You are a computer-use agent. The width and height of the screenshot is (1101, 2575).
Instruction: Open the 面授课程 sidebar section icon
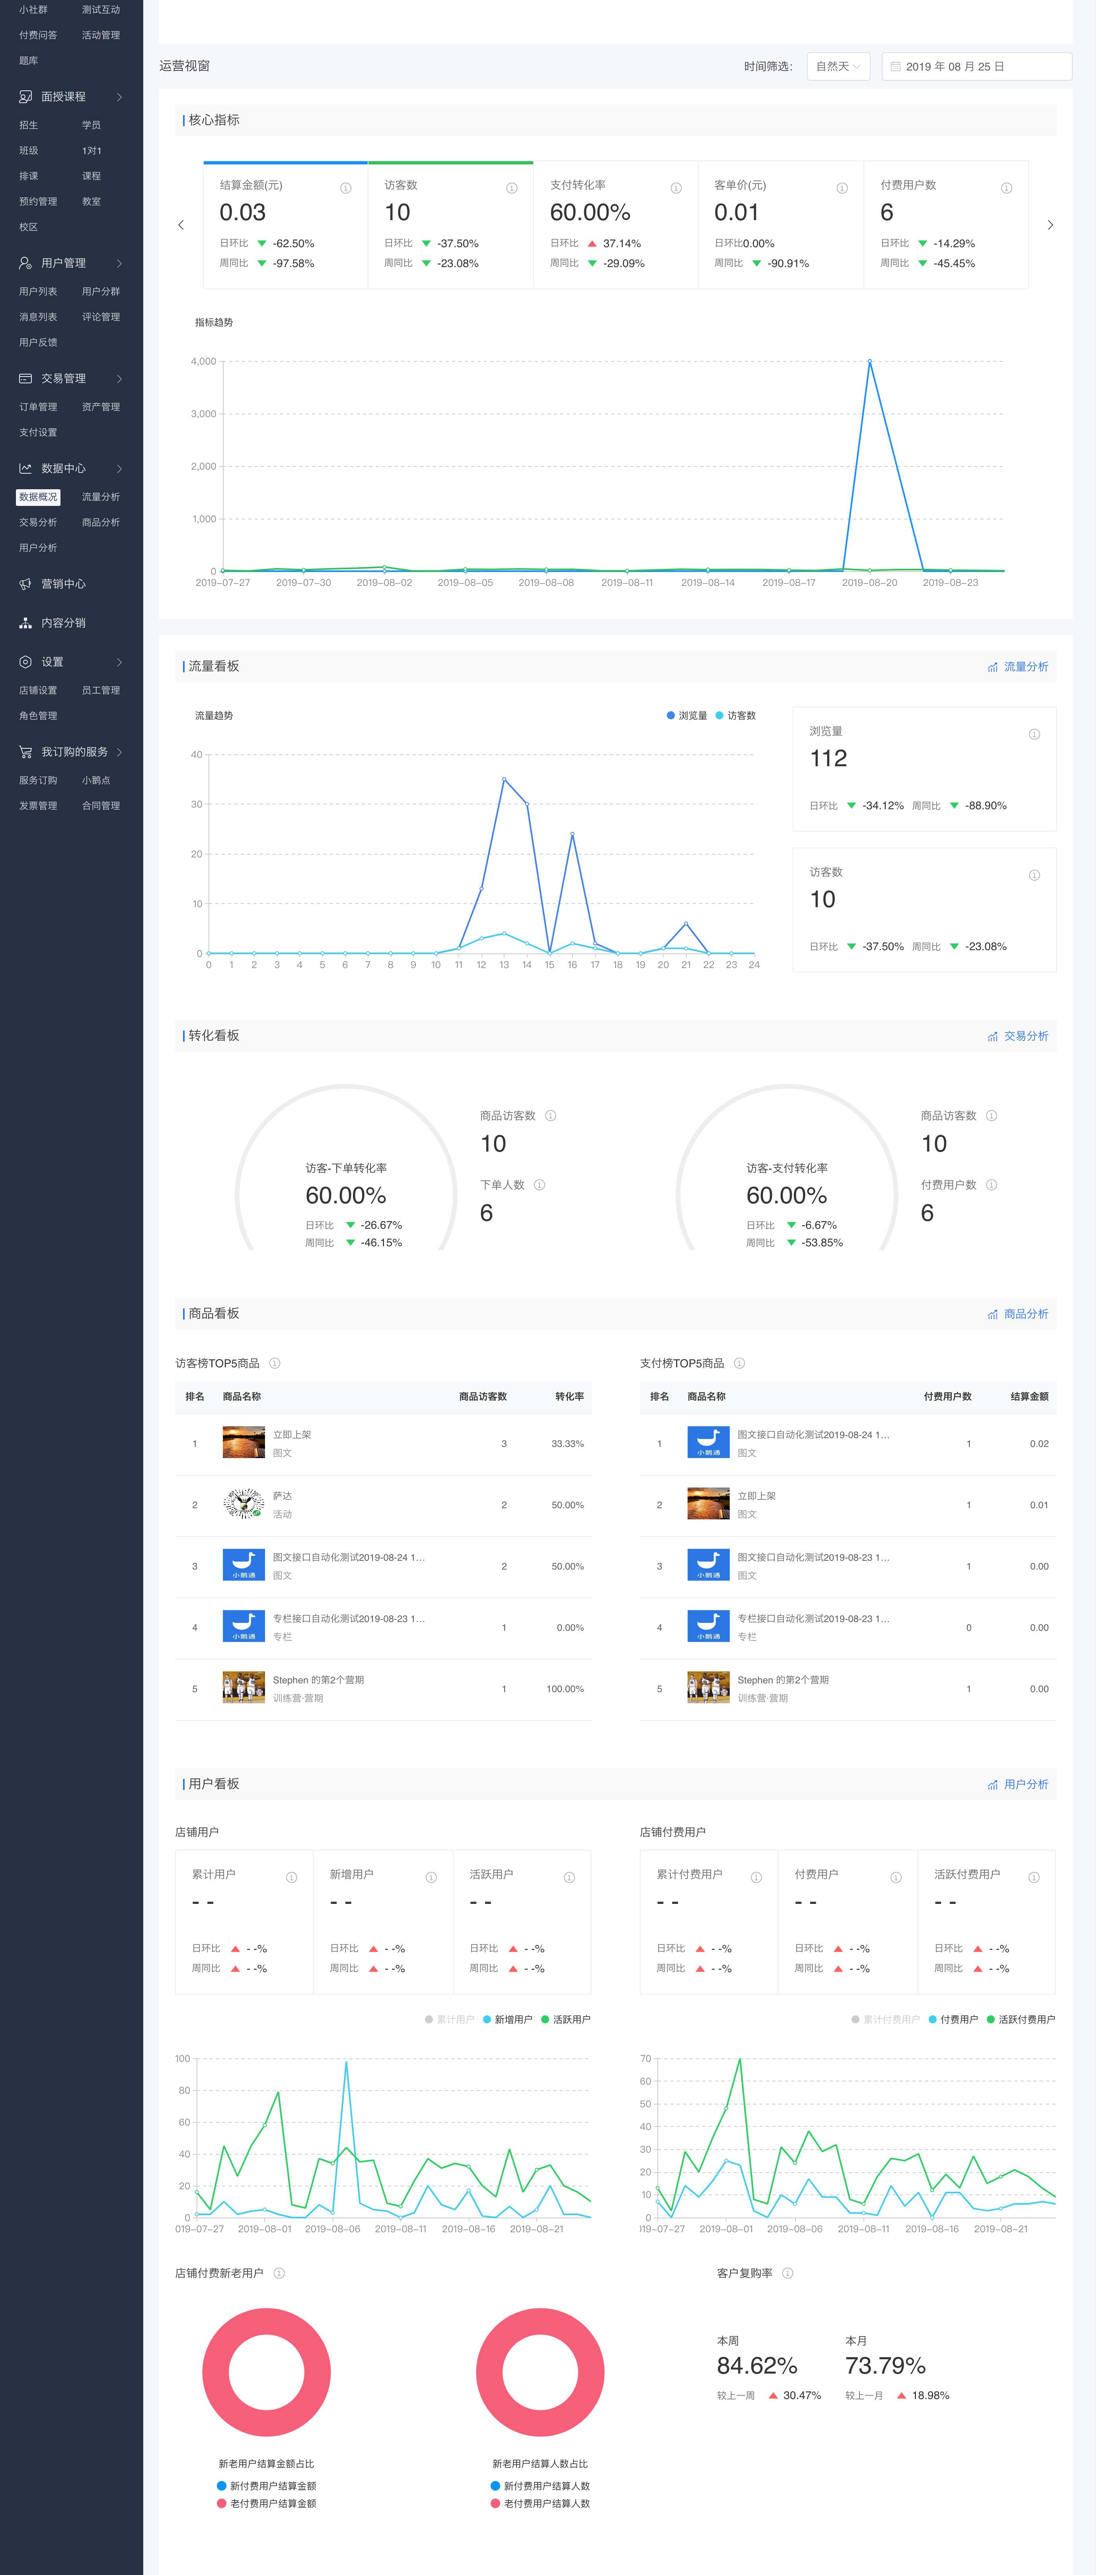point(25,97)
